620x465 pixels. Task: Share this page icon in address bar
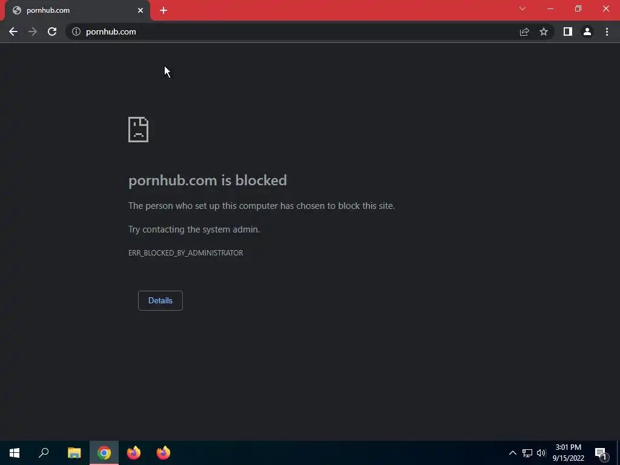pyautogui.click(x=524, y=31)
